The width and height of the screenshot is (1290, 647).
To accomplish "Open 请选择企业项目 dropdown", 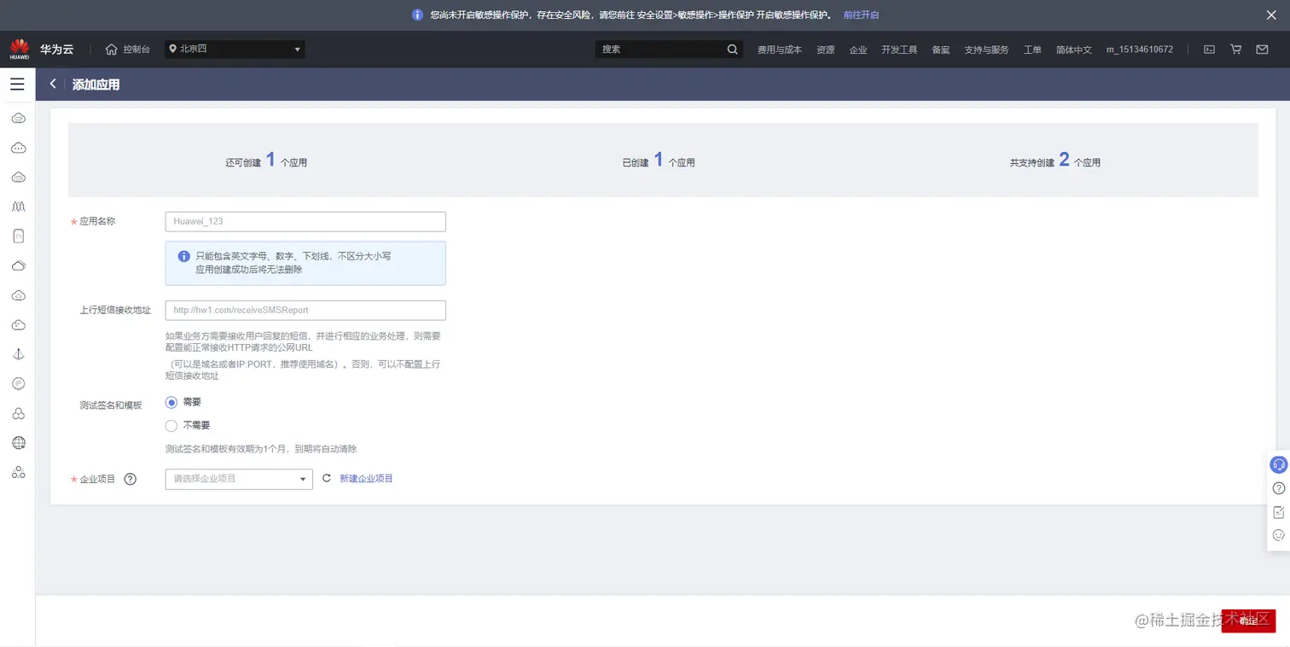I will [239, 479].
